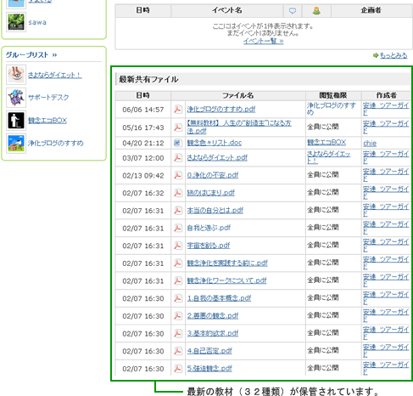Open the グループリスト heading link
This screenshot has width=413, height=396.
[x=31, y=54]
